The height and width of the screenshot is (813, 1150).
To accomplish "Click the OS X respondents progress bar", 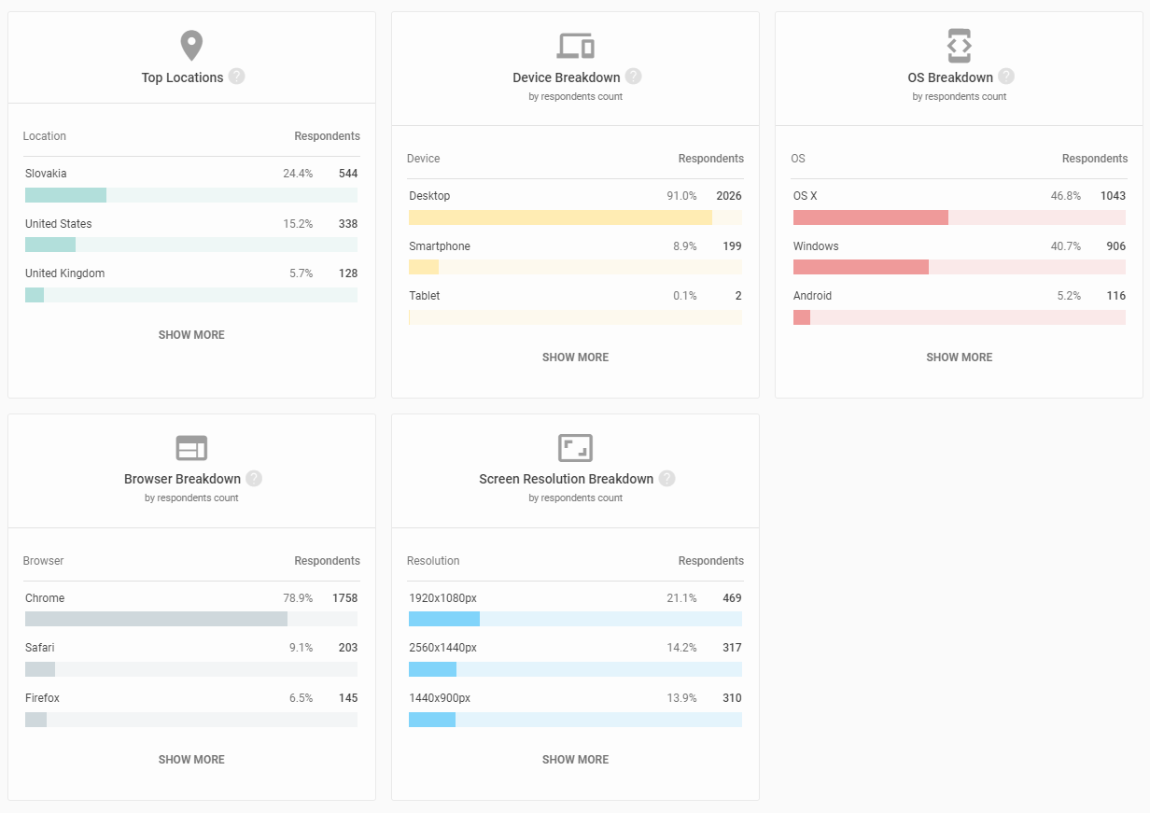I will pos(960,217).
